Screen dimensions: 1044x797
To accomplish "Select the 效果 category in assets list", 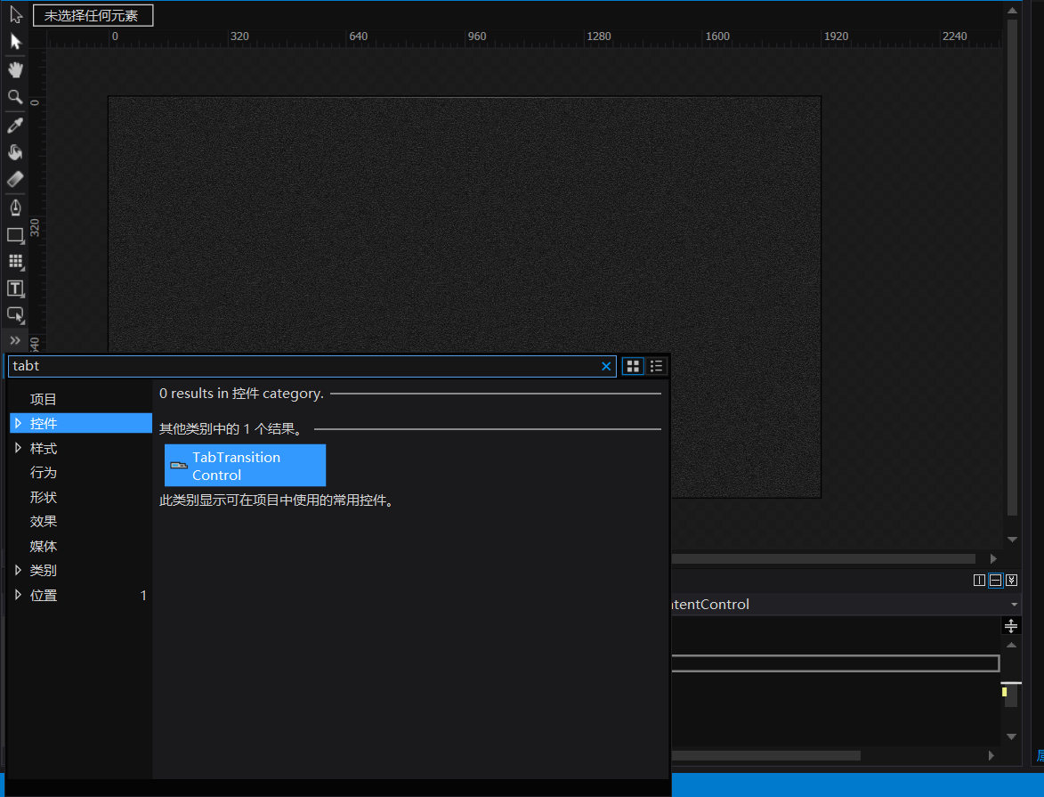I will point(44,521).
